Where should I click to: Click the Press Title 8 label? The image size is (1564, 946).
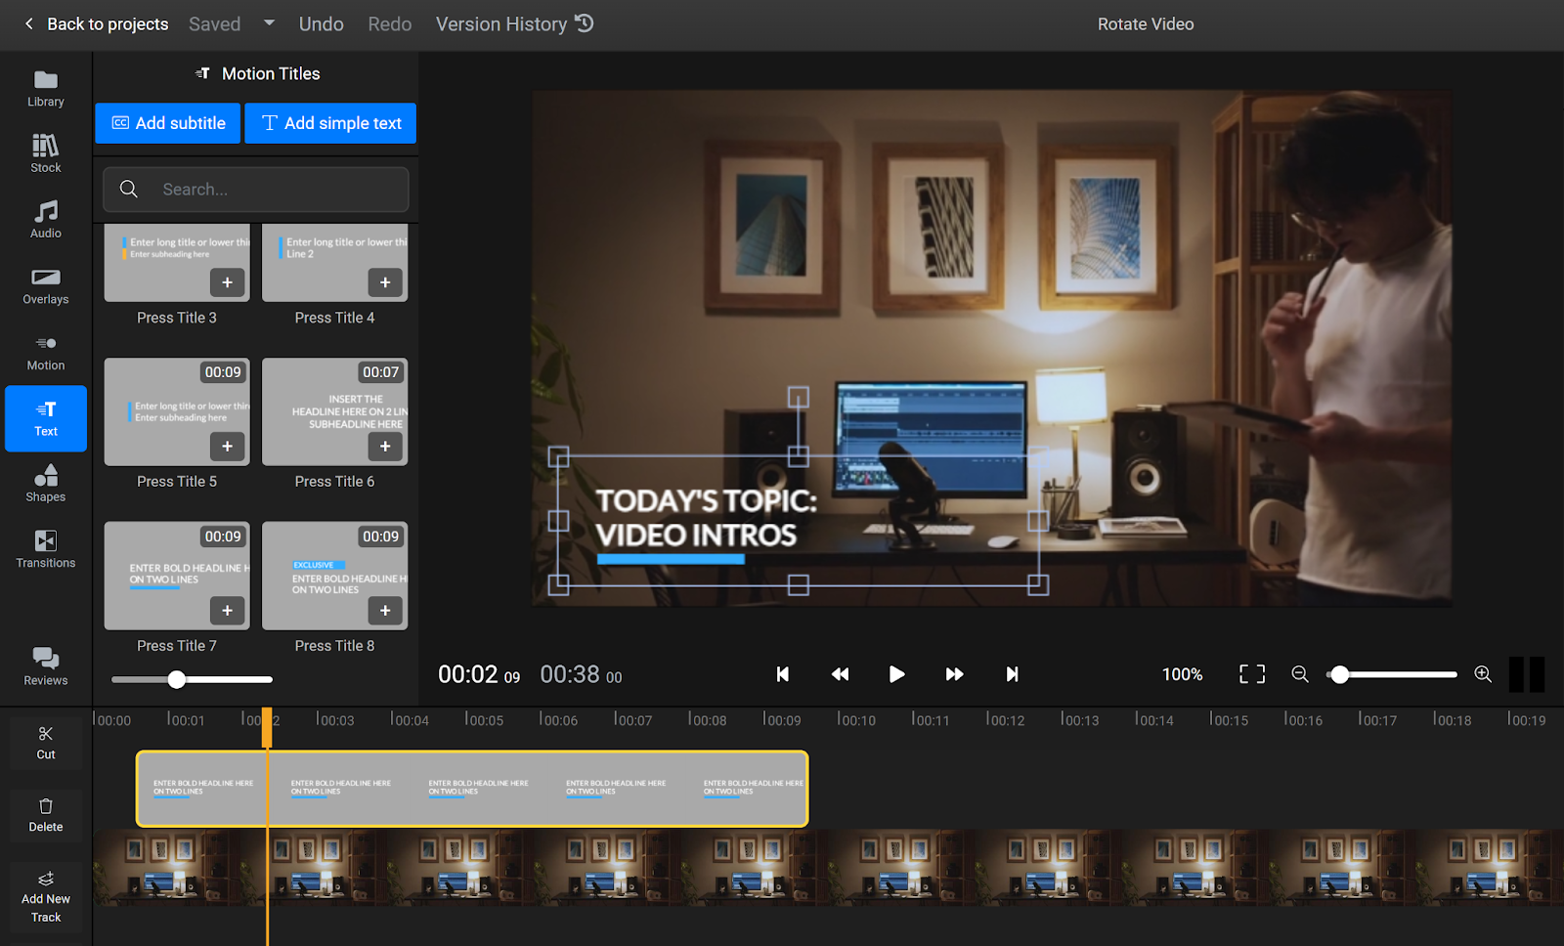pos(334,646)
